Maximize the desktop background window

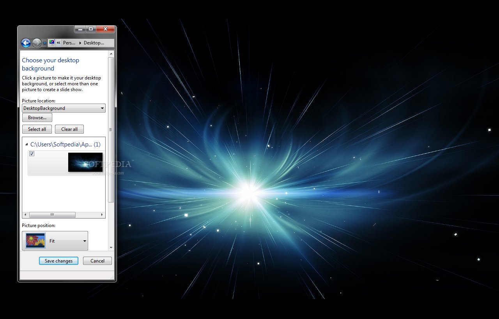(91, 29)
